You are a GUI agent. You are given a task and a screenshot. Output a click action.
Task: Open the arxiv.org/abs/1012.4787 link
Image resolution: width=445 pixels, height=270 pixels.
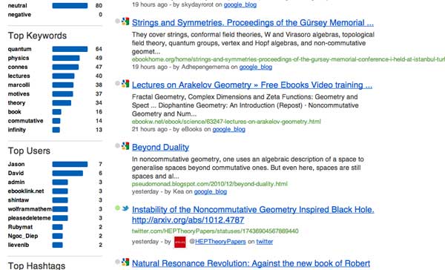(x=188, y=220)
